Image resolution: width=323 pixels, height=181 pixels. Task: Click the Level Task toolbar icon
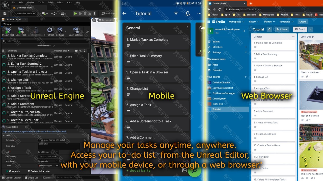(x=21, y=31)
